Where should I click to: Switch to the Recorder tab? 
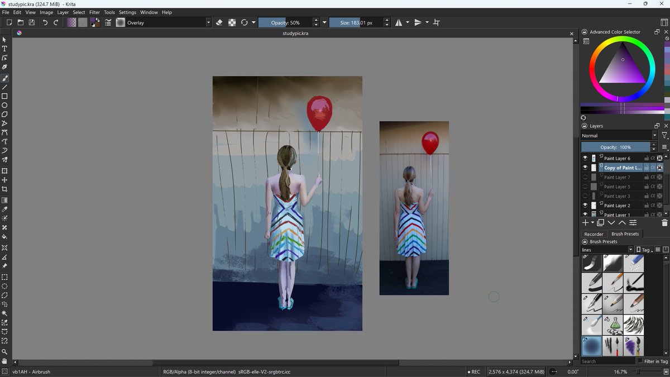[594, 234]
